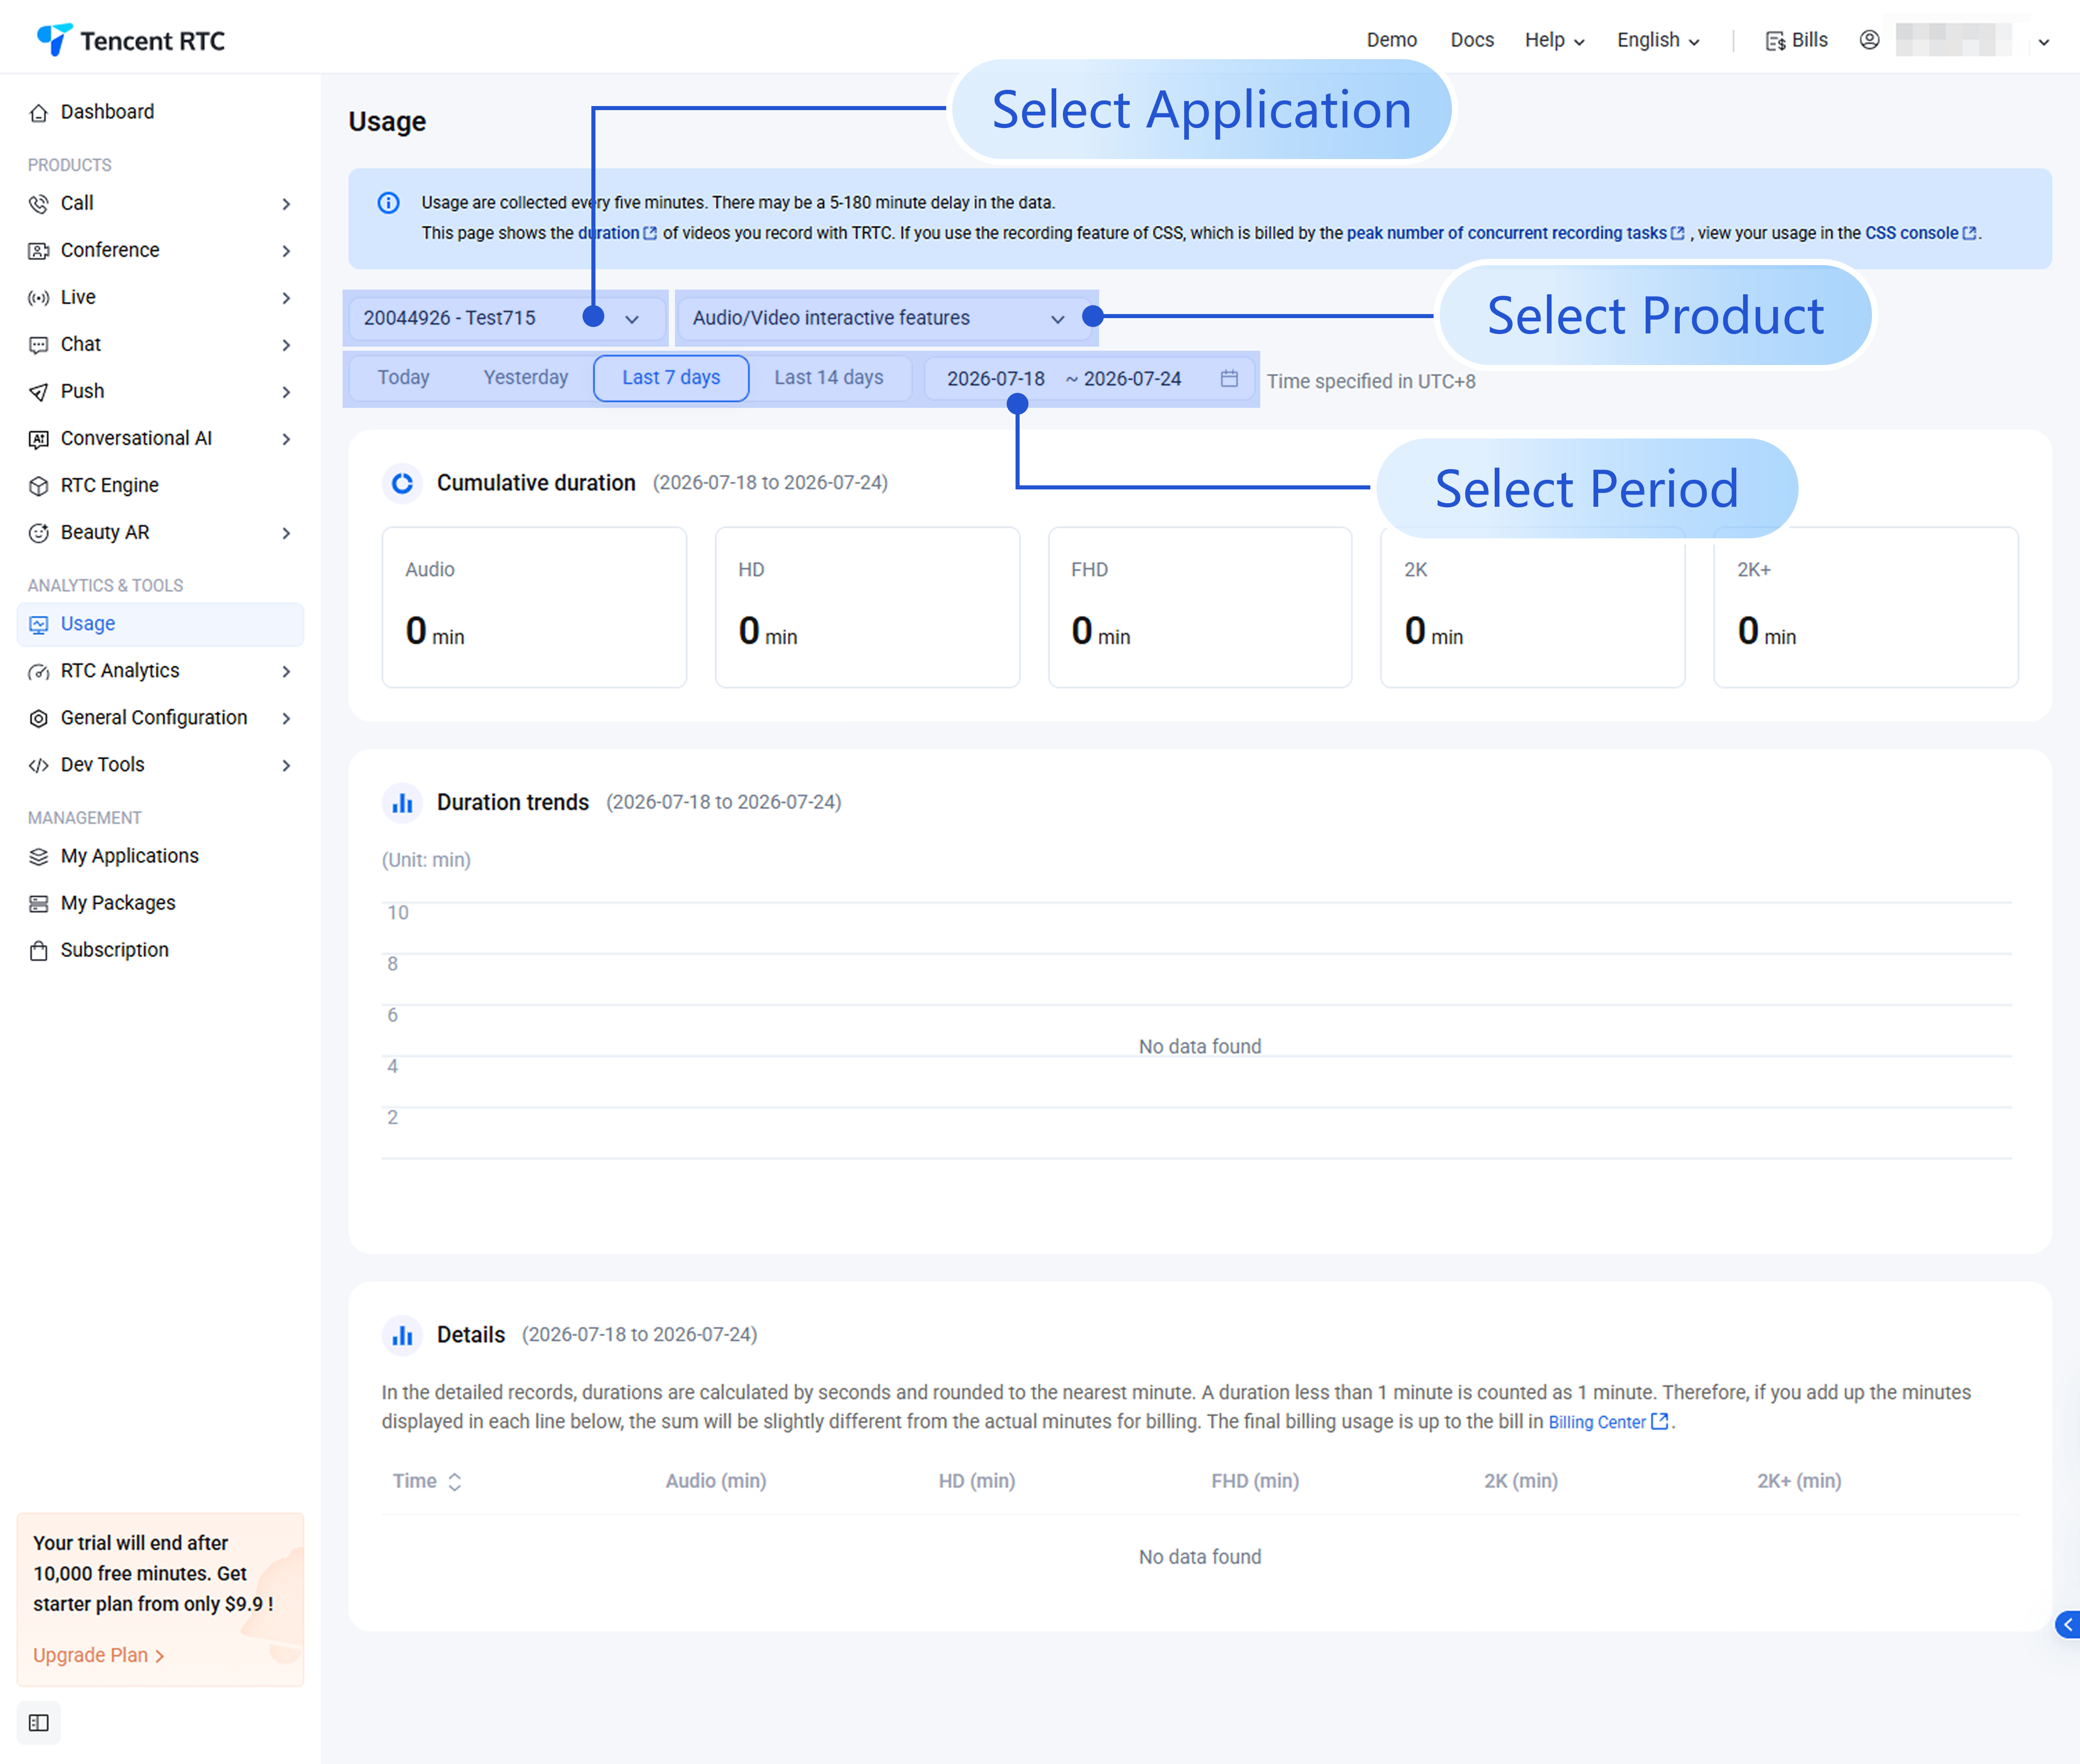Expand account menu chevron at top right
The width and height of the screenshot is (2080, 1764).
[x=2044, y=42]
